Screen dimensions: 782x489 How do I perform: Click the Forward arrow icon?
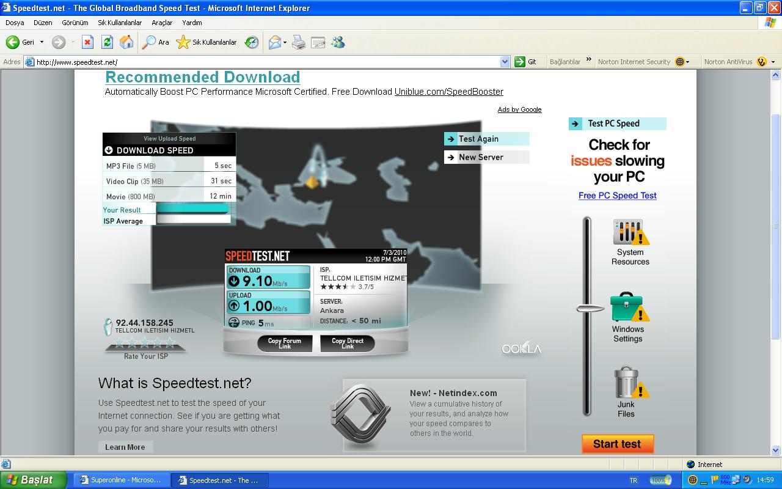(59, 42)
